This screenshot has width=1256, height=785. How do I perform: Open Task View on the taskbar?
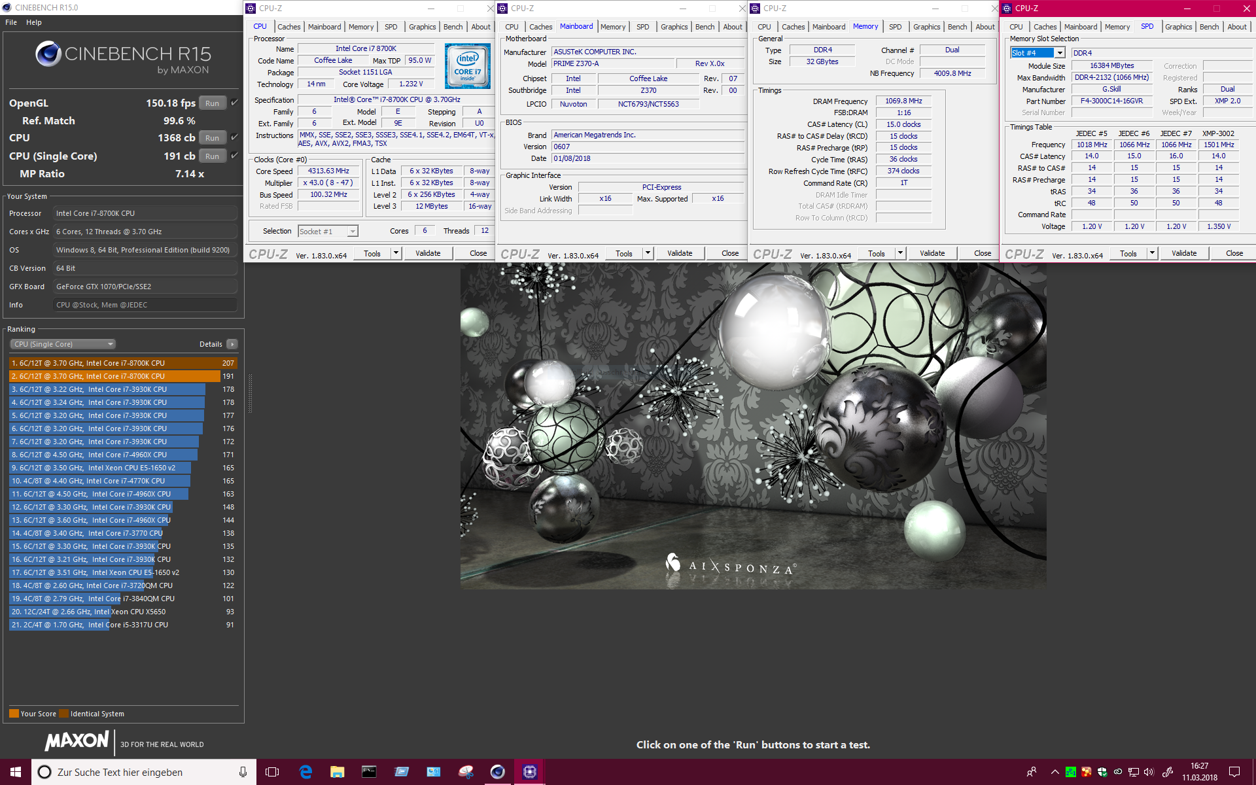point(272,772)
